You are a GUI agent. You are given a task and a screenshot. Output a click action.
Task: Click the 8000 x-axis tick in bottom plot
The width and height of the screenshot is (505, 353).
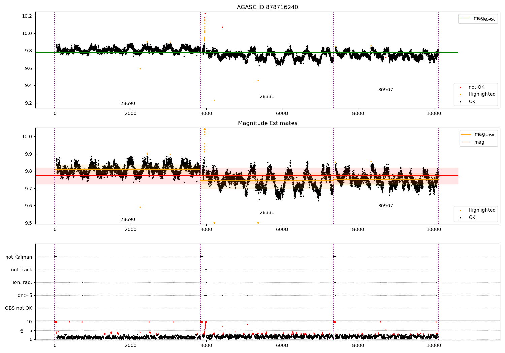(358, 345)
